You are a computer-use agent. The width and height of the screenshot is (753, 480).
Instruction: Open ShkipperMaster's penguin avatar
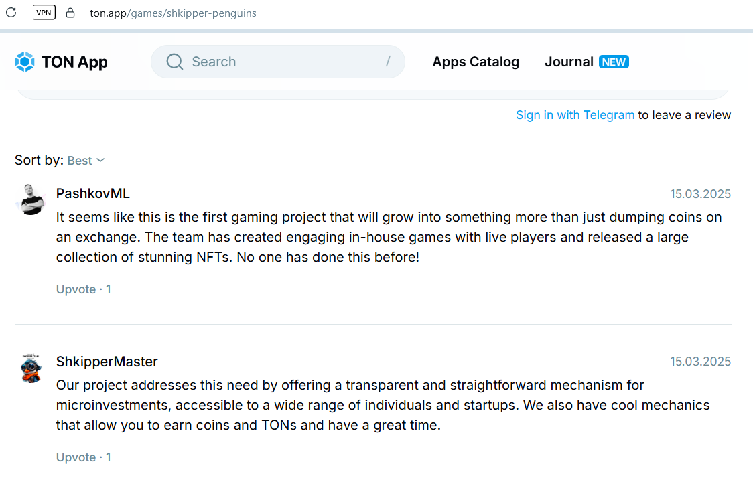31,369
